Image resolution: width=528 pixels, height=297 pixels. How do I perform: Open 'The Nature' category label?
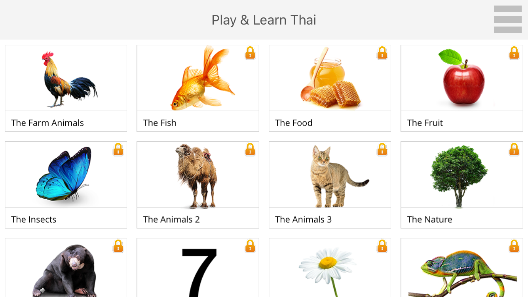[429, 219]
